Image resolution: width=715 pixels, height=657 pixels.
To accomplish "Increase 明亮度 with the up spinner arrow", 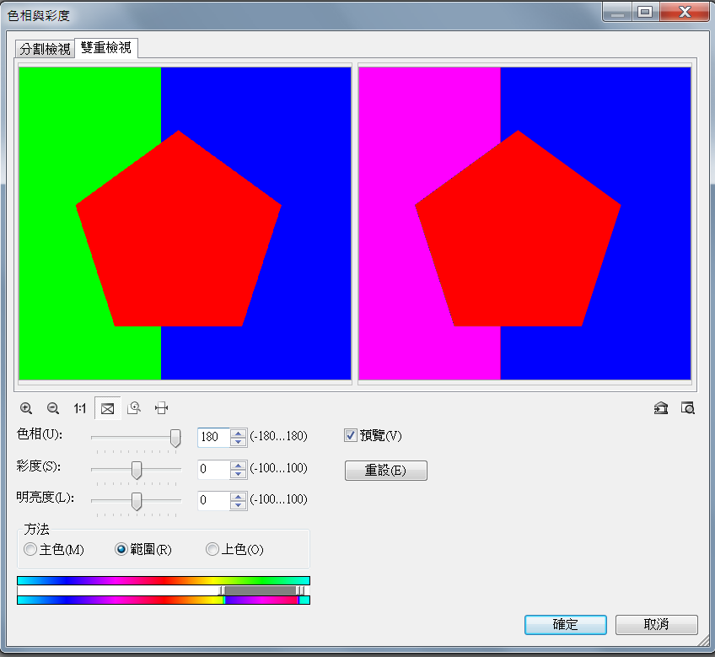I will [x=238, y=497].
